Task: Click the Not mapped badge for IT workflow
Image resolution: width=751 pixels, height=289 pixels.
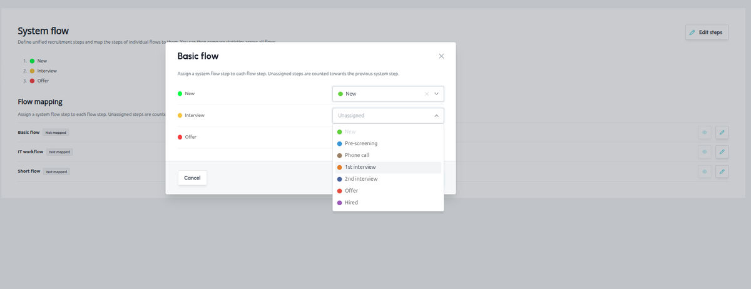Action: point(59,152)
